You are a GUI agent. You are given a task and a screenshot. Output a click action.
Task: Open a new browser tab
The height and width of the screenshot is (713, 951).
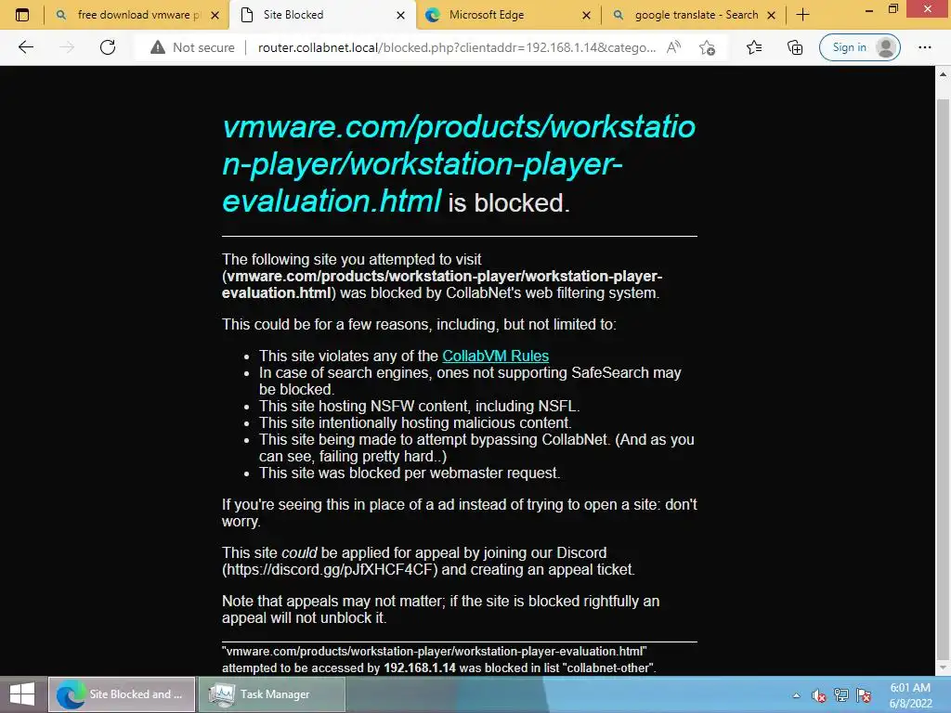coord(803,15)
